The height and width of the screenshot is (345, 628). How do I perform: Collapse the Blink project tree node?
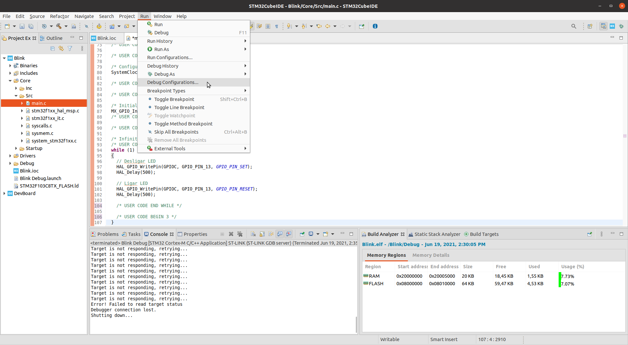coord(4,58)
